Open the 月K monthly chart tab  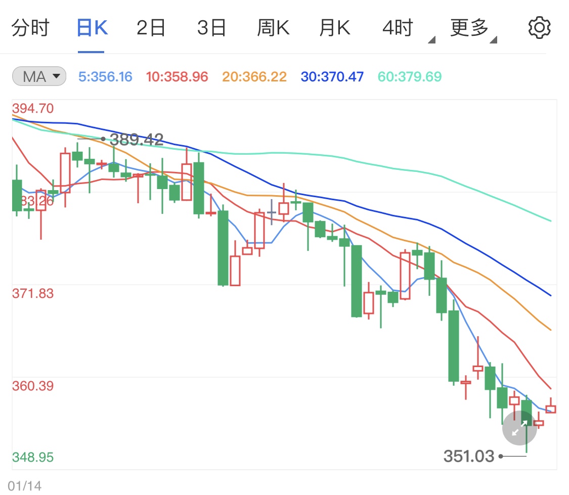pos(335,28)
